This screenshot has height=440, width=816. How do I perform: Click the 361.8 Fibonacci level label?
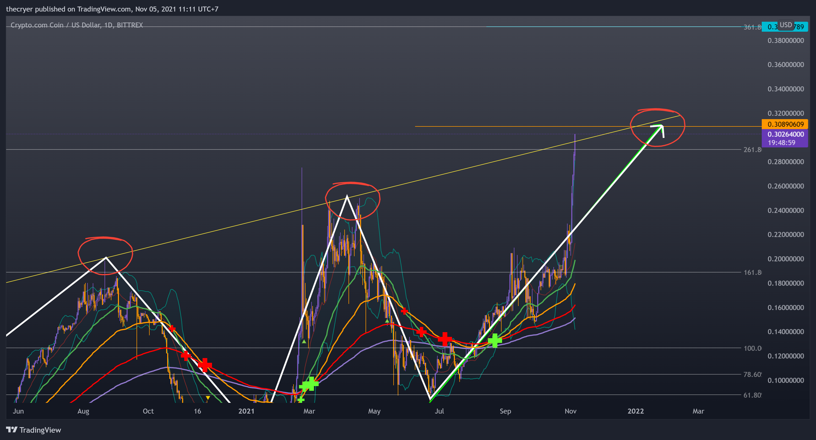[x=752, y=27]
